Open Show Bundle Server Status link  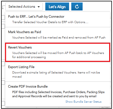click(83, 102)
